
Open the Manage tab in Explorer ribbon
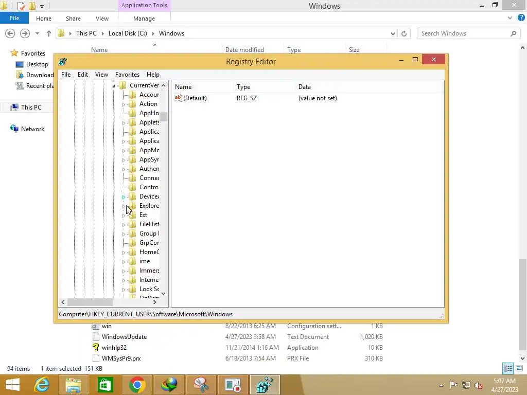coord(144,19)
